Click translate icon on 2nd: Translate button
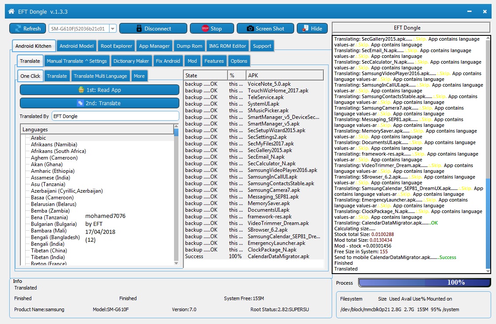The width and height of the screenshot is (496, 324). pyautogui.click(x=80, y=103)
